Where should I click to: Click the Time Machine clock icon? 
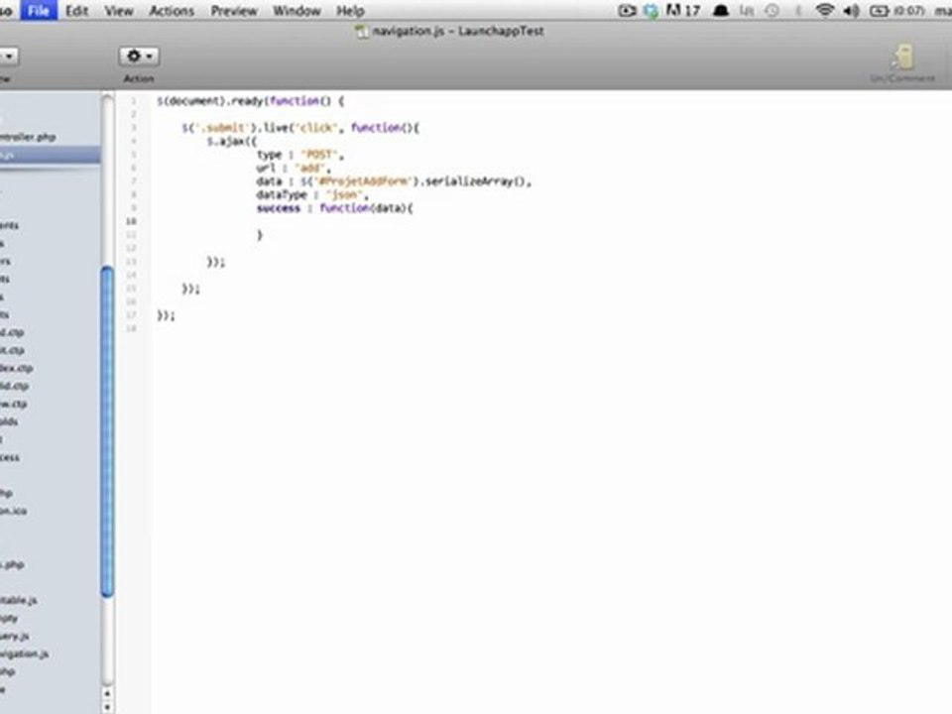click(x=772, y=10)
